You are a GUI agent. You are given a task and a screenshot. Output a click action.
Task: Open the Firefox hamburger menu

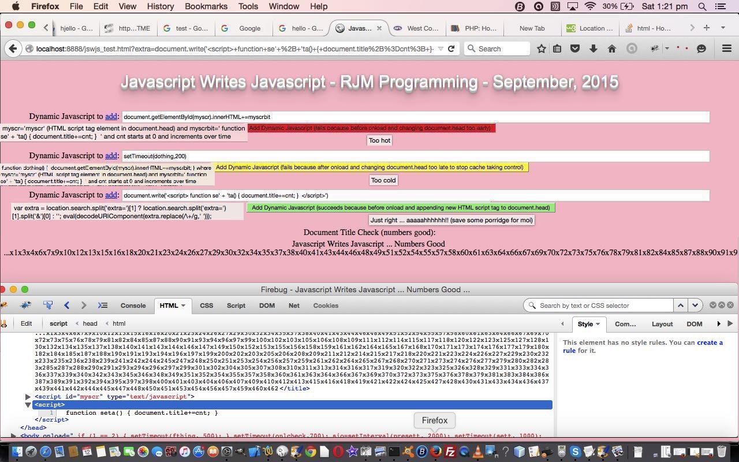tap(727, 49)
